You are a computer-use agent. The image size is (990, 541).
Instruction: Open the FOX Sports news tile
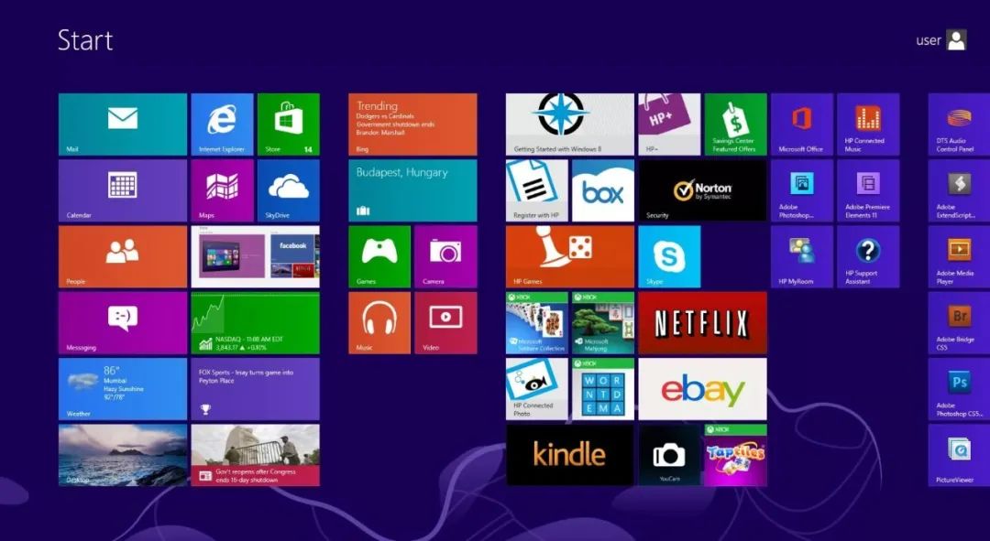(x=255, y=389)
